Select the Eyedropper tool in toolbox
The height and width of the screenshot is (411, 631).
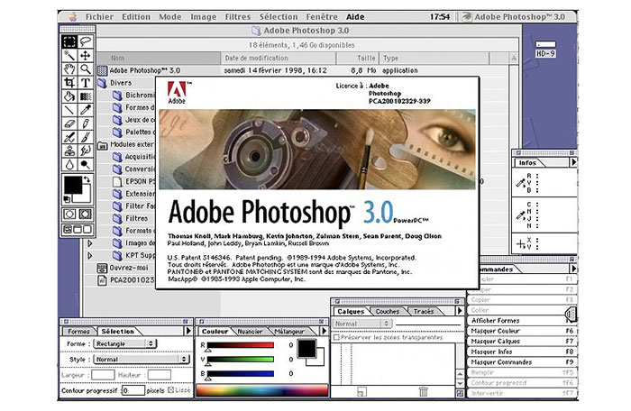pos(86,110)
